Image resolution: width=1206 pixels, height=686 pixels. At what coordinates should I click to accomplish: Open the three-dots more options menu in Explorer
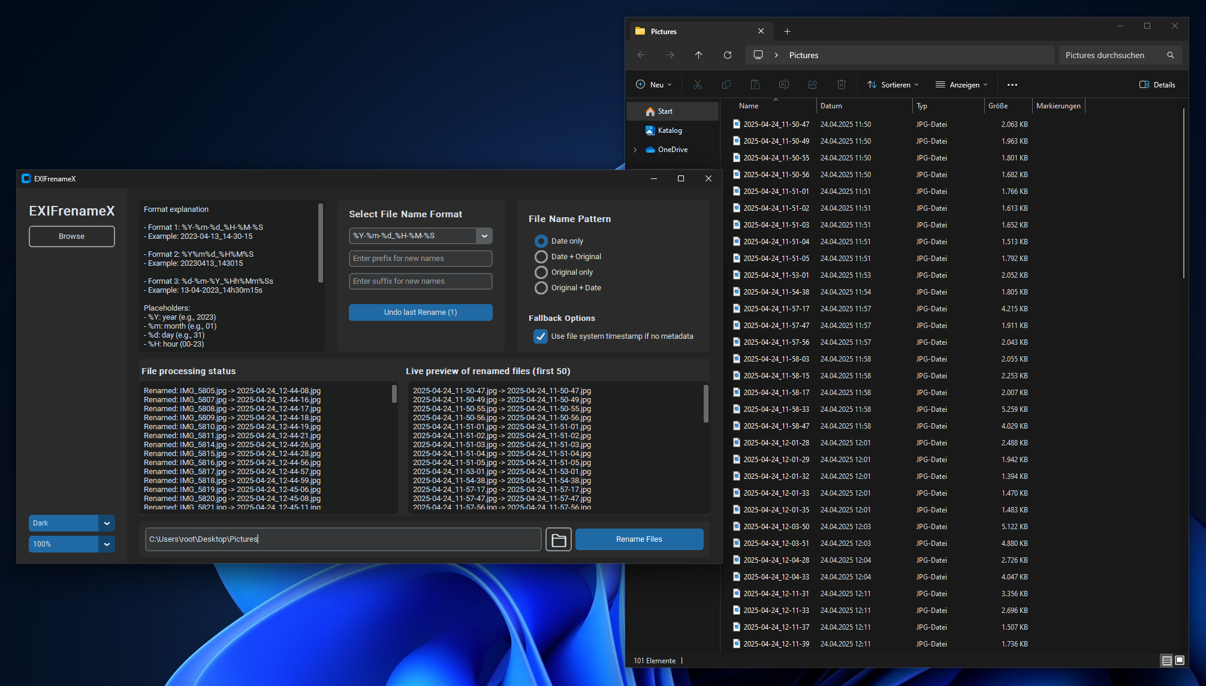coord(1012,84)
